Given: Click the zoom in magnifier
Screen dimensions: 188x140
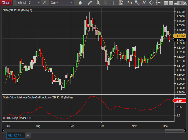Looking at the screenshot, I should point(98,3).
